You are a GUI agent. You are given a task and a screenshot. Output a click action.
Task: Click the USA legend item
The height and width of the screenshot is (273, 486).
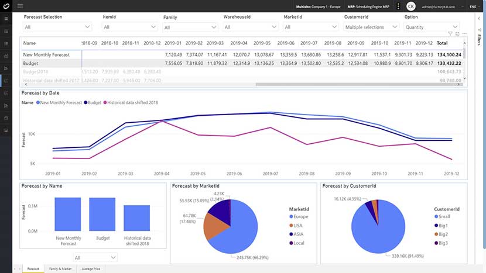click(296, 225)
